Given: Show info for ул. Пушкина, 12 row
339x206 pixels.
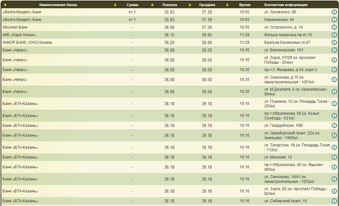Looking at the screenshot, I should [x=334, y=104].
